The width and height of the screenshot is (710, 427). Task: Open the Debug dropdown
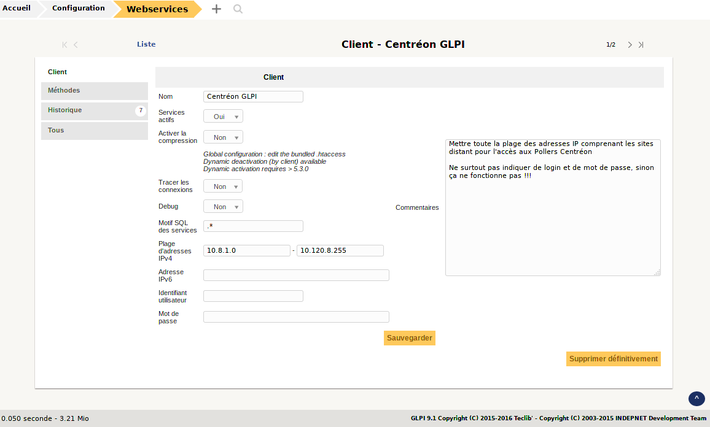click(222, 206)
